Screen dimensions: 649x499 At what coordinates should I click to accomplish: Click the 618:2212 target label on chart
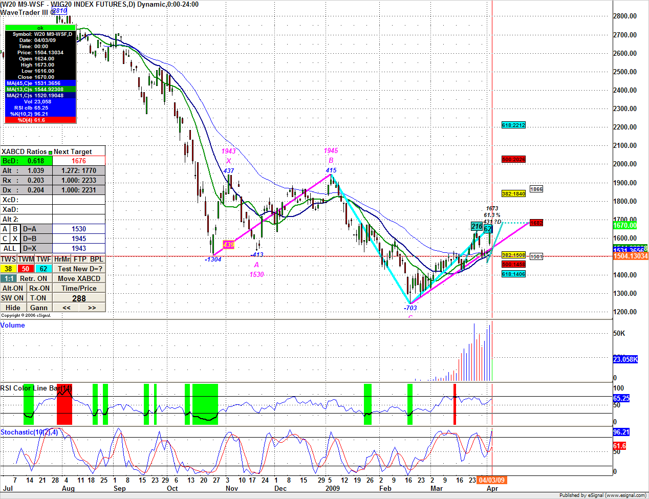tap(513, 125)
